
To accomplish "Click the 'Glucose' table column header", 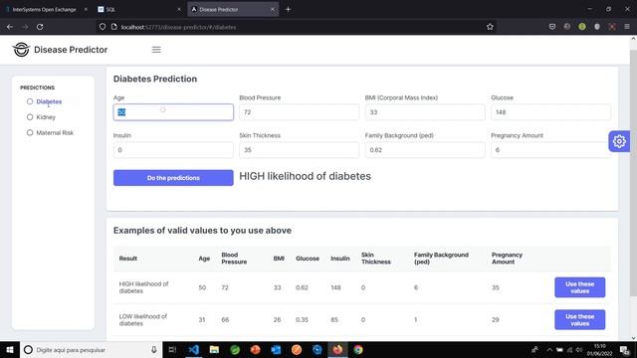I will [308, 259].
